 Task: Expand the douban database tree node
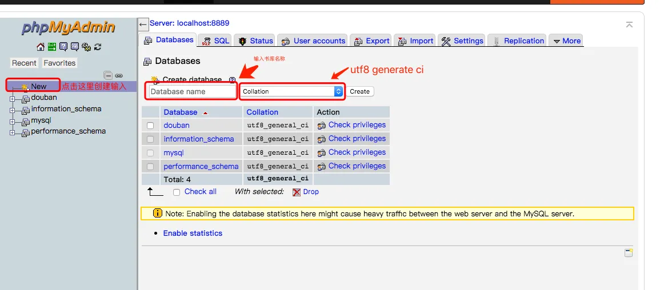(12, 98)
